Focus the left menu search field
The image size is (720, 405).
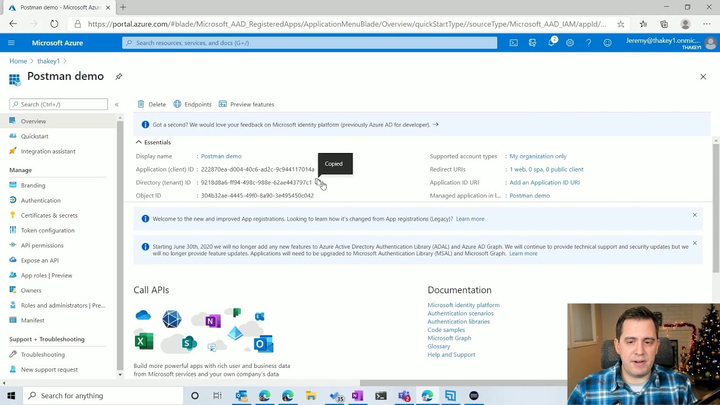coord(58,104)
